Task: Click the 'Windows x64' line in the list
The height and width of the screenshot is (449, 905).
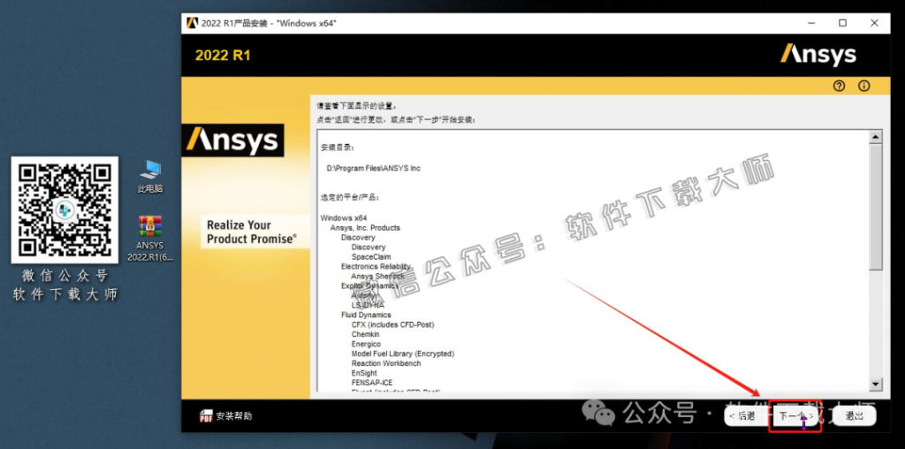Action: pyautogui.click(x=344, y=218)
